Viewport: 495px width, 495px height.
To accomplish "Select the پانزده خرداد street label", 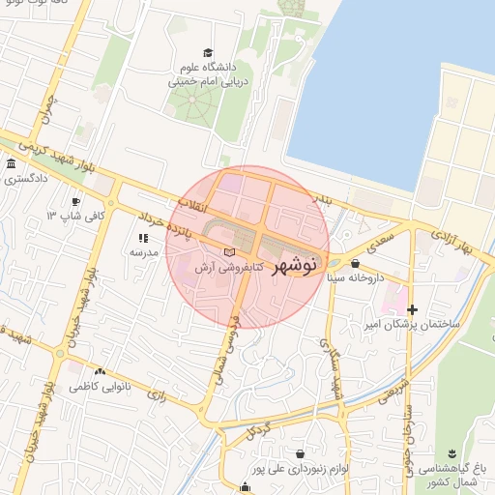I will pyautogui.click(x=165, y=225).
